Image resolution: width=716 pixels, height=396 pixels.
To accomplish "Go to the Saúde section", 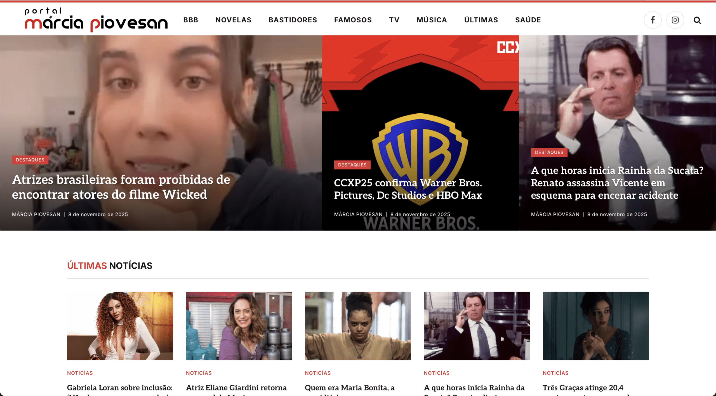I will click(x=528, y=20).
